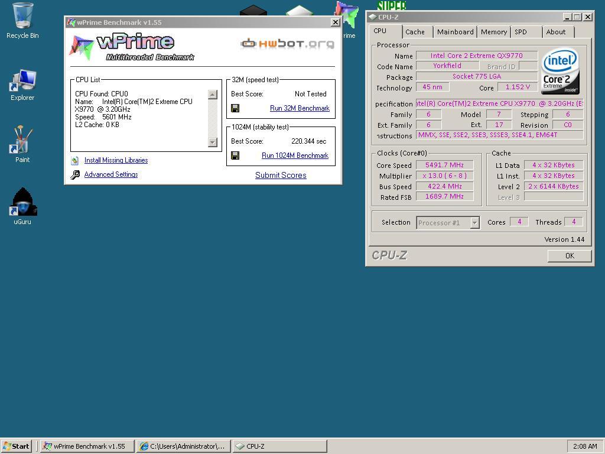Click the L1 Data value 4 x 32 KBytes
This screenshot has width=605, height=454.
coord(553,166)
